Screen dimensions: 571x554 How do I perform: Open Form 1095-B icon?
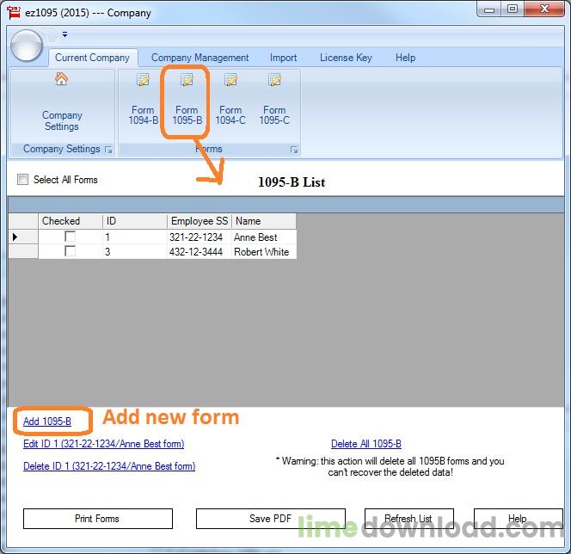pyautogui.click(x=187, y=80)
